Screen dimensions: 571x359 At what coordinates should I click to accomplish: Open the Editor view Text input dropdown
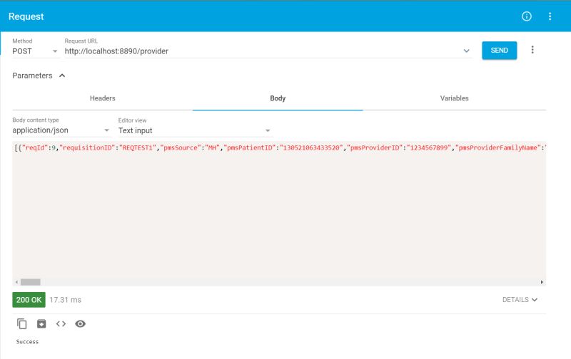(194, 130)
